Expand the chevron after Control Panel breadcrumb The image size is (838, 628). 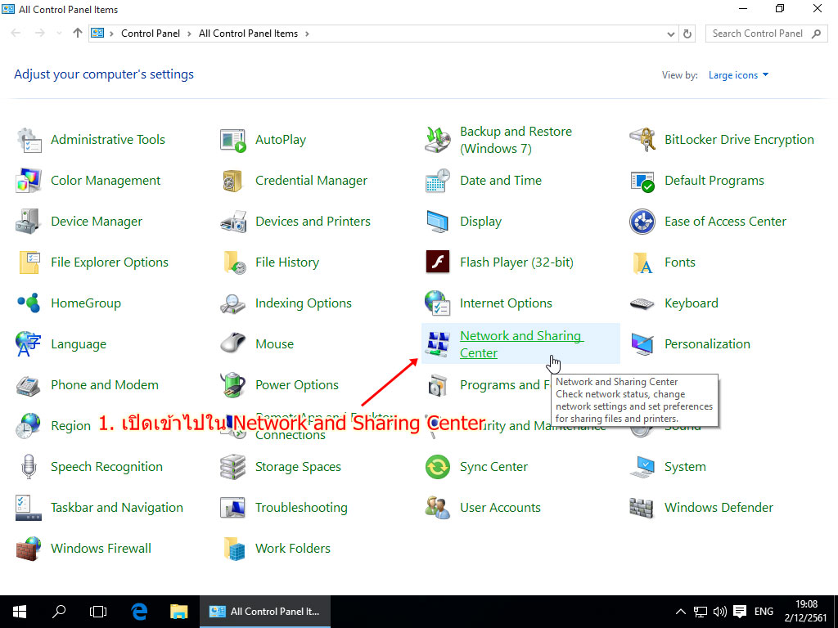point(188,34)
